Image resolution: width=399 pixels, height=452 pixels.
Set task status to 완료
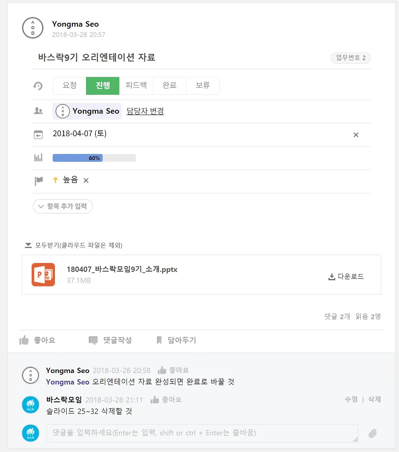[170, 86]
